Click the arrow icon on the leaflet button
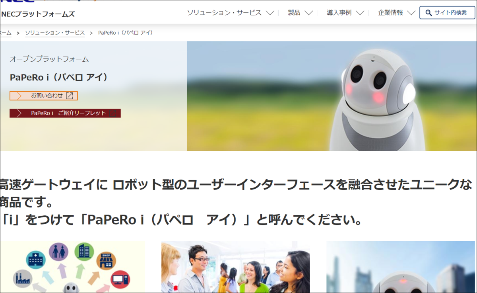This screenshot has height=293, width=477. [x=19, y=113]
